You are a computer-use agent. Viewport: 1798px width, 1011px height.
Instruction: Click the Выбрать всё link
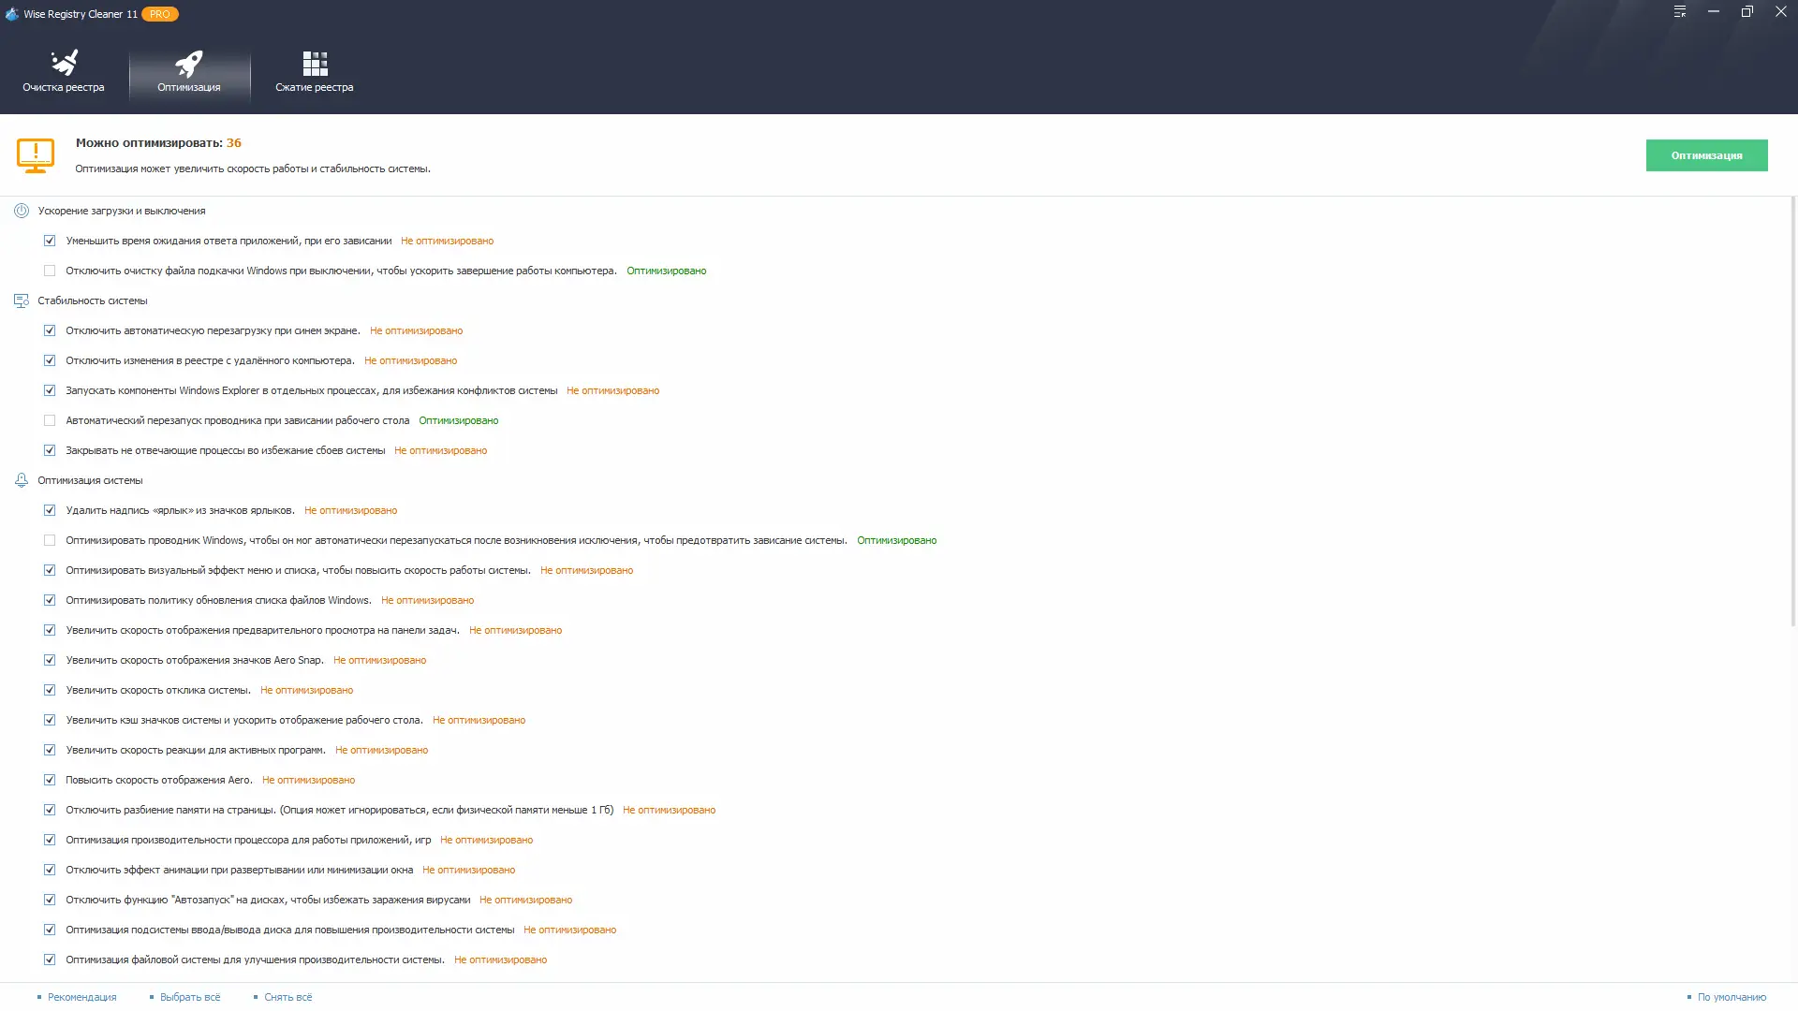(x=190, y=997)
